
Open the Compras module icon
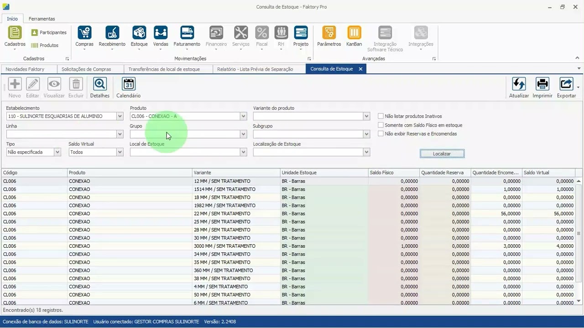click(x=84, y=33)
